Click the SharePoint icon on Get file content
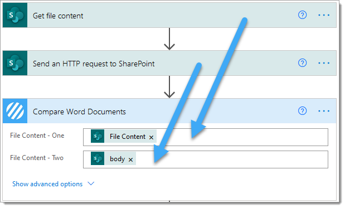This screenshot has width=345, height=208. tap(15, 15)
